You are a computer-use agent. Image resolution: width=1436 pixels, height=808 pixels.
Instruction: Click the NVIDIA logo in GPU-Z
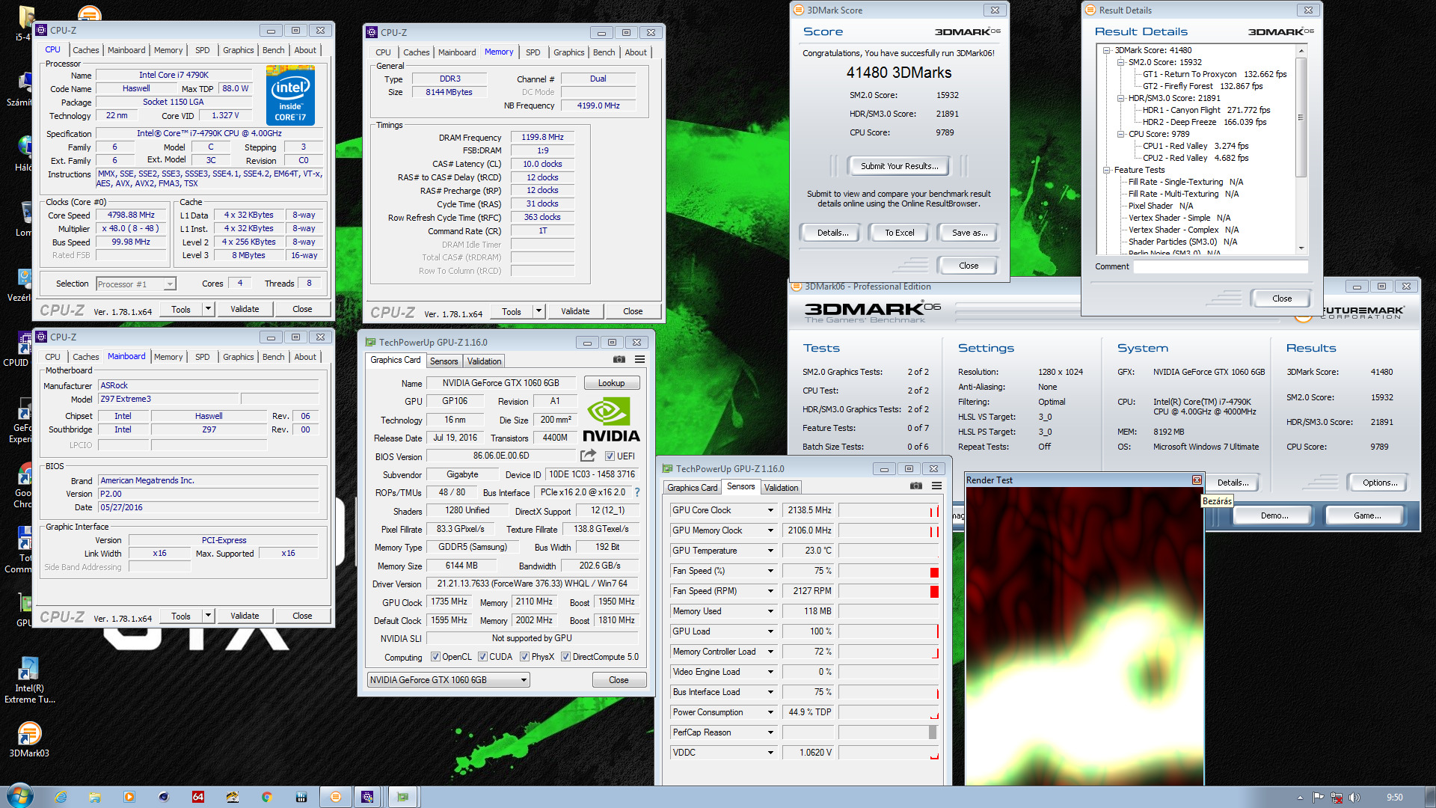click(x=611, y=420)
